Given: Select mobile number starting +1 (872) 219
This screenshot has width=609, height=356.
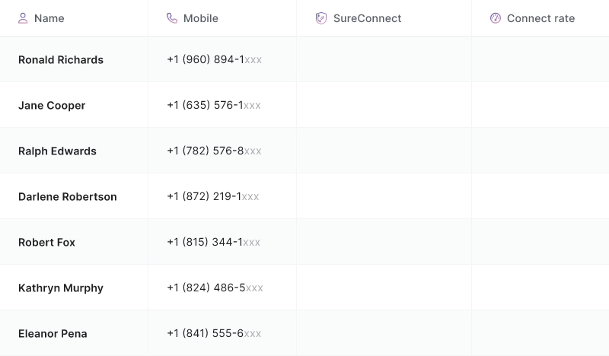Looking at the screenshot, I should (212, 197).
